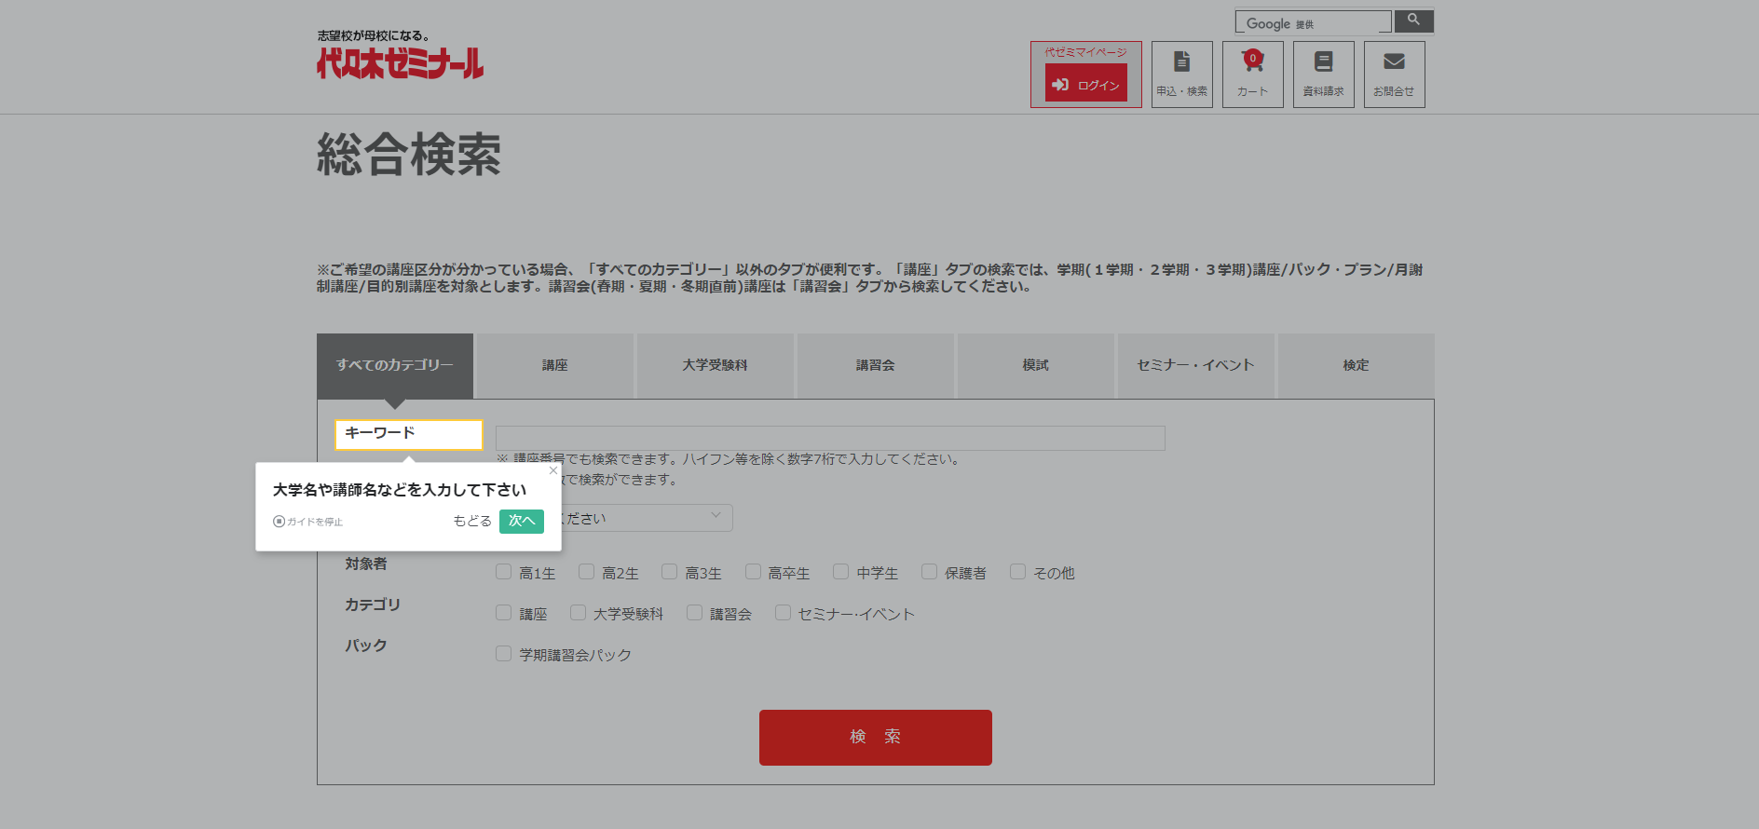
Task: Focus the keyword input field
Action: 830,438
